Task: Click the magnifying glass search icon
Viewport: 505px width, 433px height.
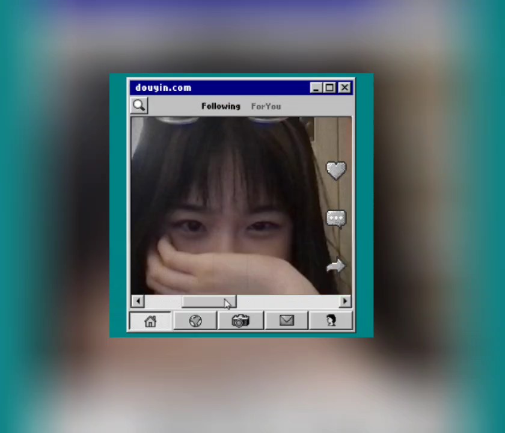Action: point(139,106)
